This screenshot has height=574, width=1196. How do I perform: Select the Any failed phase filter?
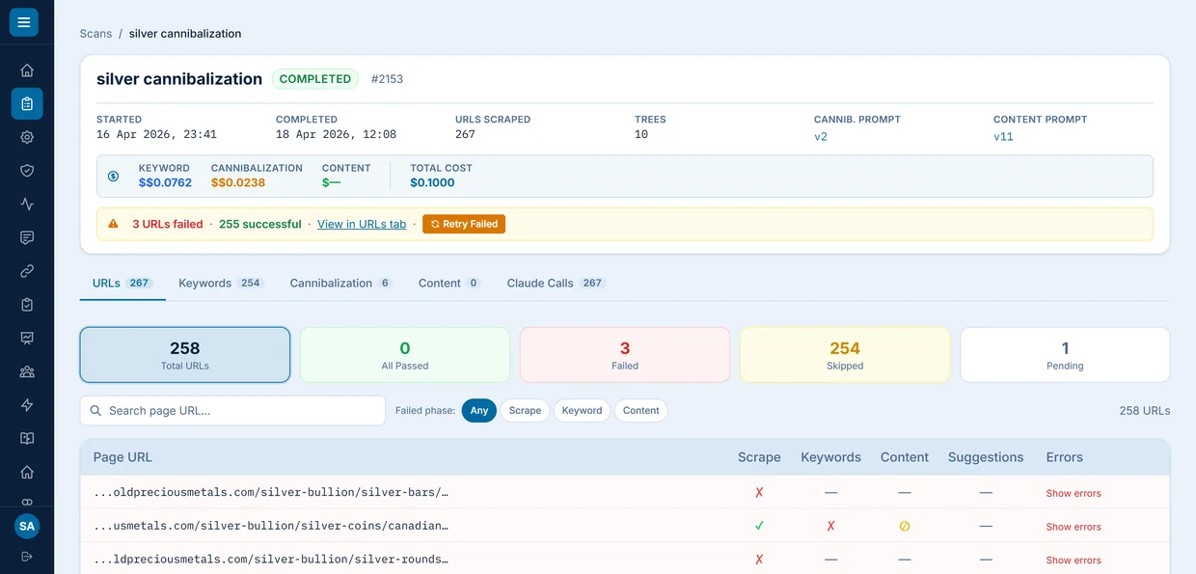(479, 411)
